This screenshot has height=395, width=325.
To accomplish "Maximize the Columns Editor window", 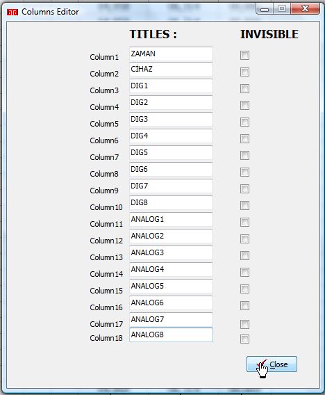I will [282, 9].
